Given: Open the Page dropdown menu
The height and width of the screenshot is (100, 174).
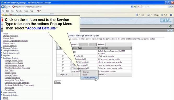Looking at the screenshot, I should point(156,15).
